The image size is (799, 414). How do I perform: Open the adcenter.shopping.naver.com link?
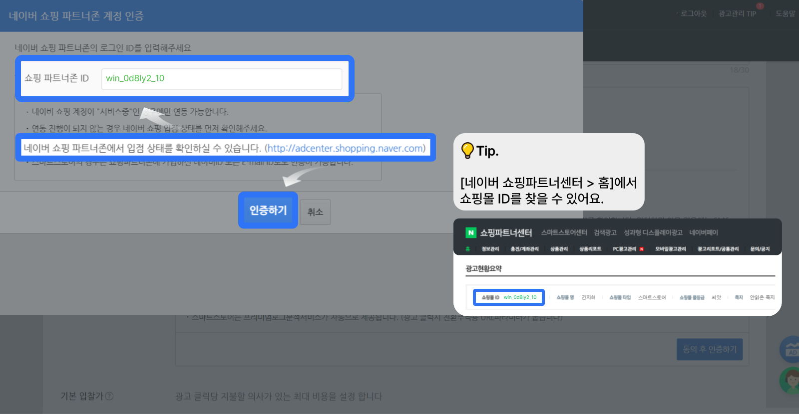(x=345, y=148)
